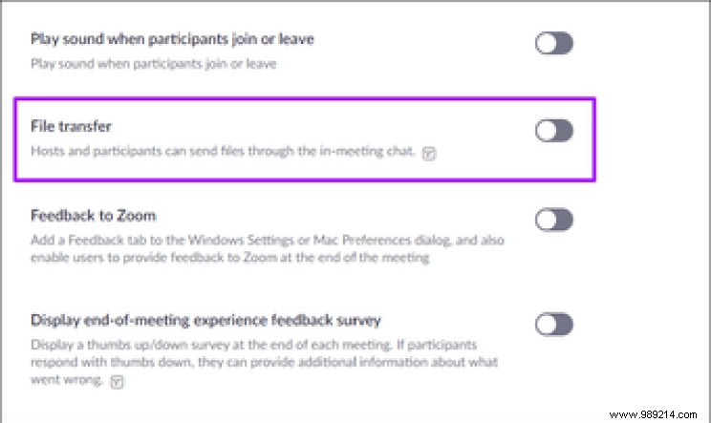
Task: Click 'Display a thumbs up/down survey' line
Action: pos(253,345)
